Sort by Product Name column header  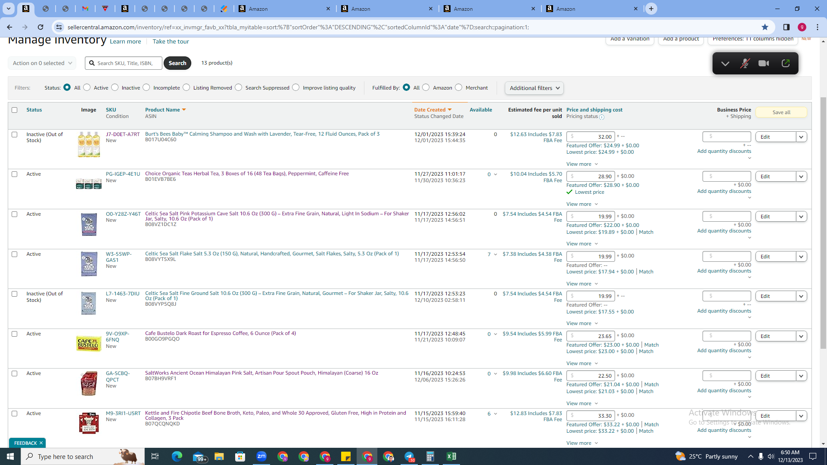click(x=165, y=110)
